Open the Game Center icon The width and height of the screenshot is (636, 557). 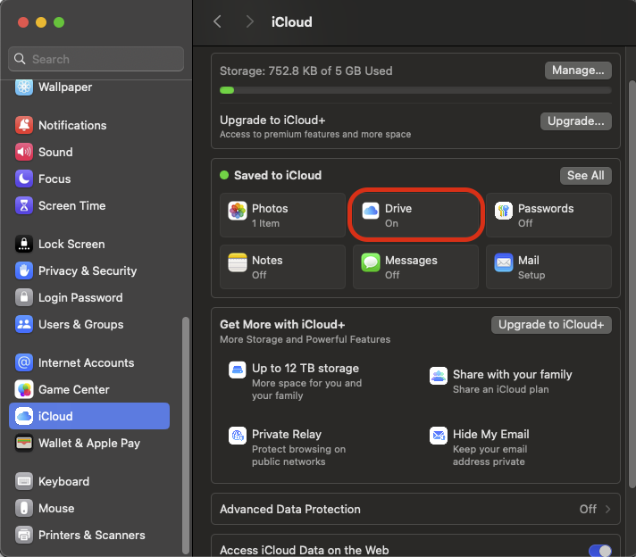click(24, 389)
